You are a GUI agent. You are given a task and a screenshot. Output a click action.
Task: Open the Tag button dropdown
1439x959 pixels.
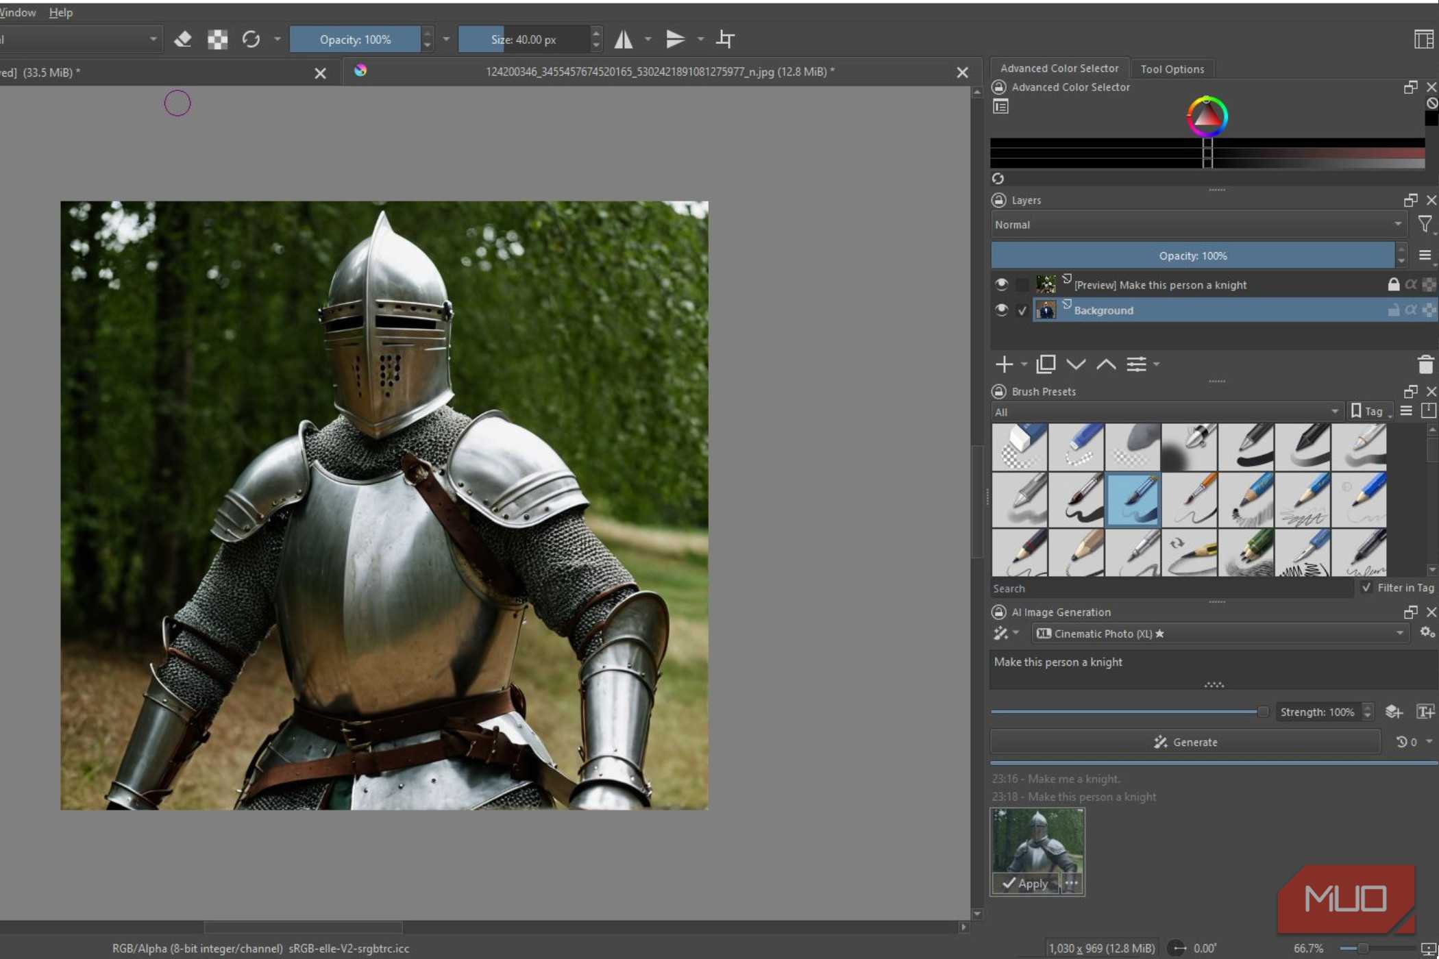tap(1371, 411)
